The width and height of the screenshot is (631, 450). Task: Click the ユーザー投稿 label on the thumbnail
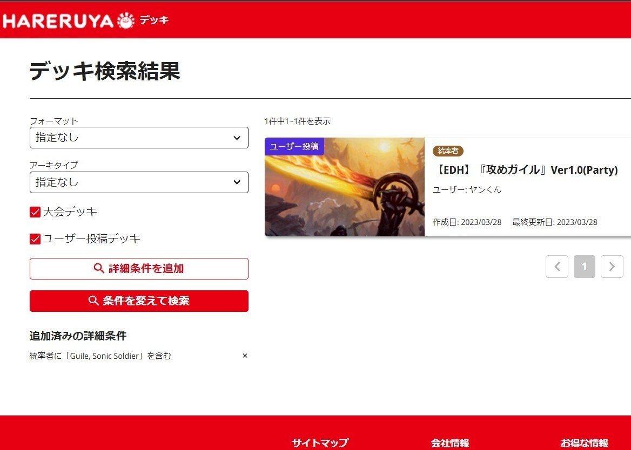point(294,146)
